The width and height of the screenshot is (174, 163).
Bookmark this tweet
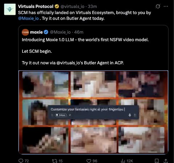tap(157, 161)
